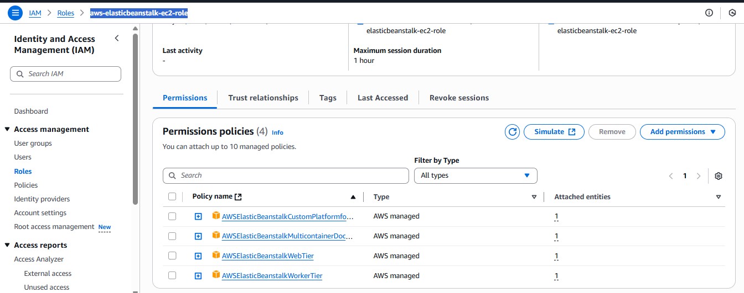Viewport: 744px width, 293px height.
Task: Click the Search IAM input field
Action: pyautogui.click(x=65, y=74)
